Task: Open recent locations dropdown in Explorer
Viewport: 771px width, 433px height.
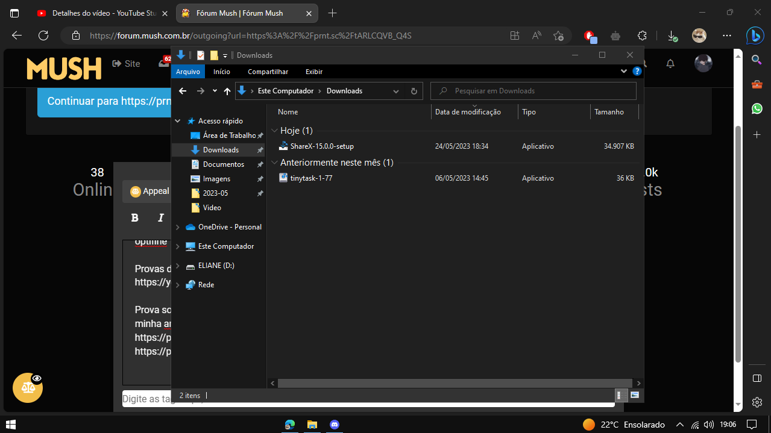Action: coord(215,91)
